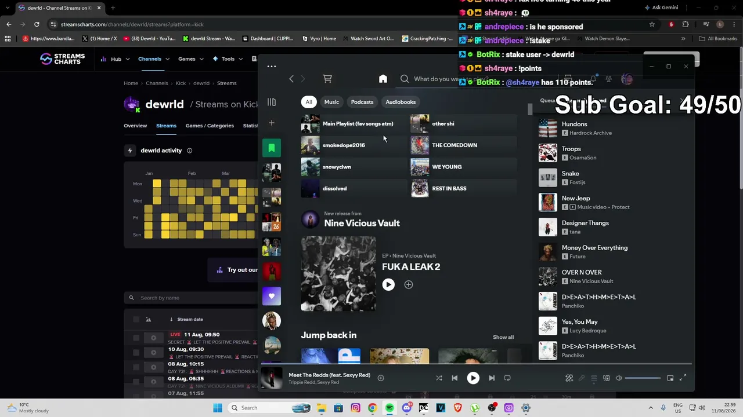The width and height of the screenshot is (743, 417).
Task: Open Chrome apps grid in bookmarks bar
Action: tap(8, 39)
